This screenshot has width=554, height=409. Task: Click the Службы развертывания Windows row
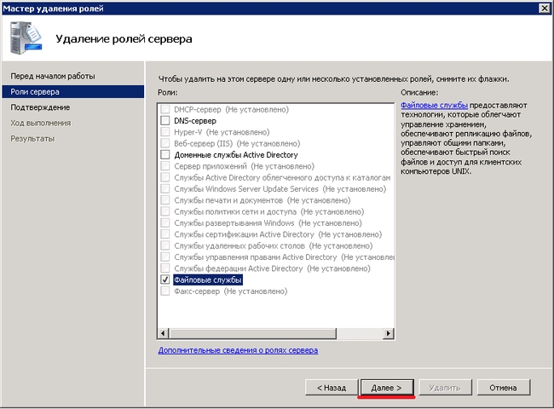268,223
